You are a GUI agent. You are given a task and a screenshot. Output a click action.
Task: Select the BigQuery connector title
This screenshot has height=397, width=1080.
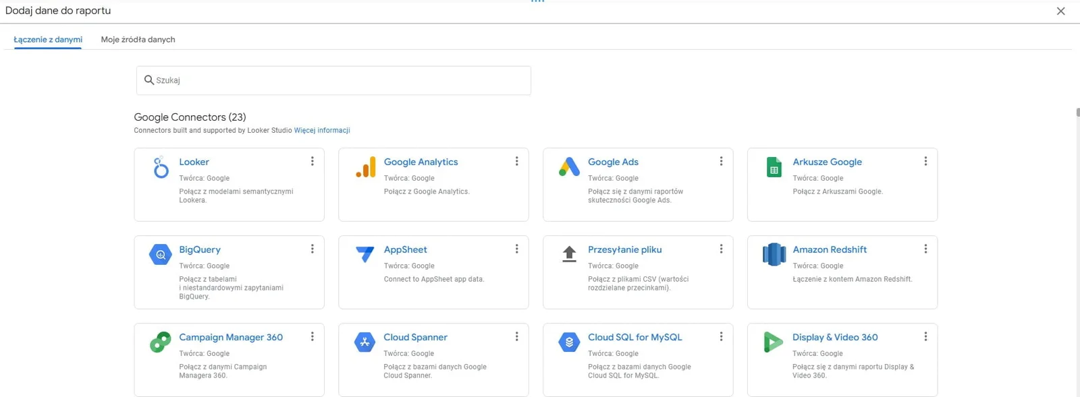pos(200,249)
